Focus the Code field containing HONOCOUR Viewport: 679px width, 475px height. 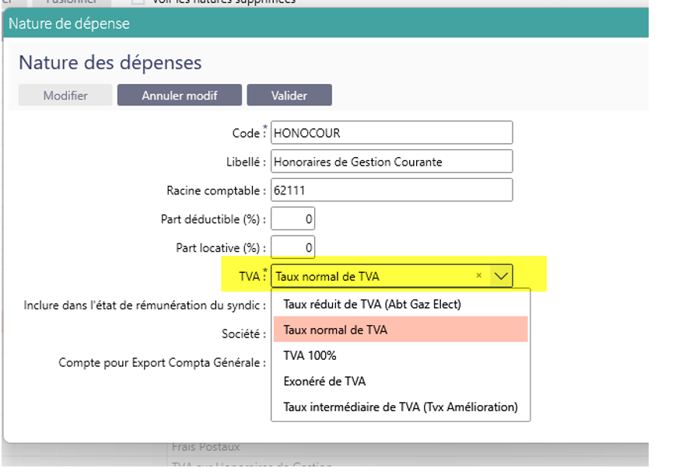(391, 133)
